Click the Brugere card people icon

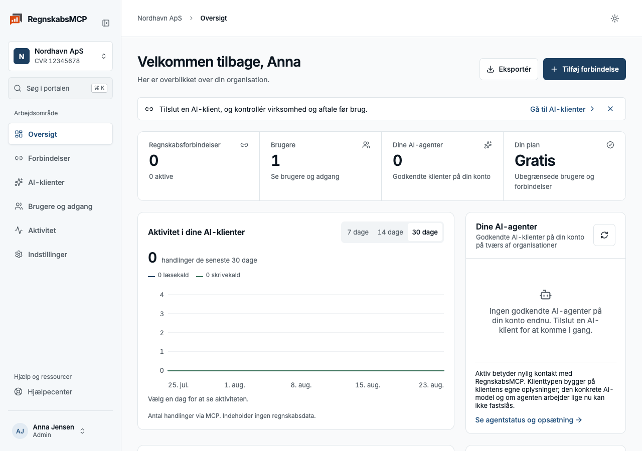(366, 145)
